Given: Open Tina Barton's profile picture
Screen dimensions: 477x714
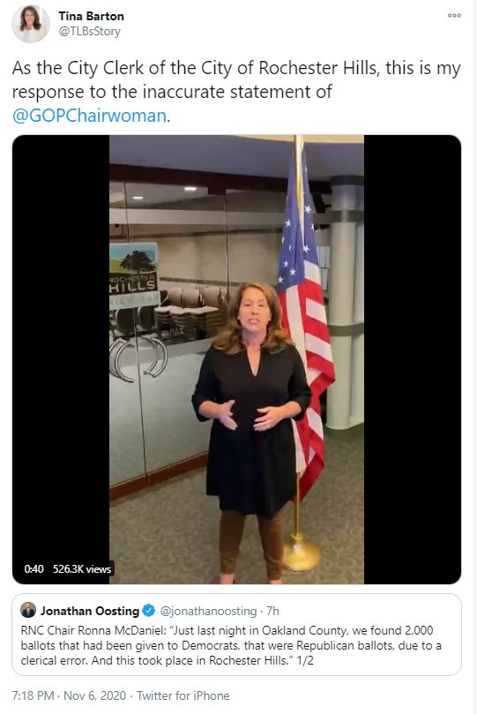Looking at the screenshot, I should tap(31, 24).
